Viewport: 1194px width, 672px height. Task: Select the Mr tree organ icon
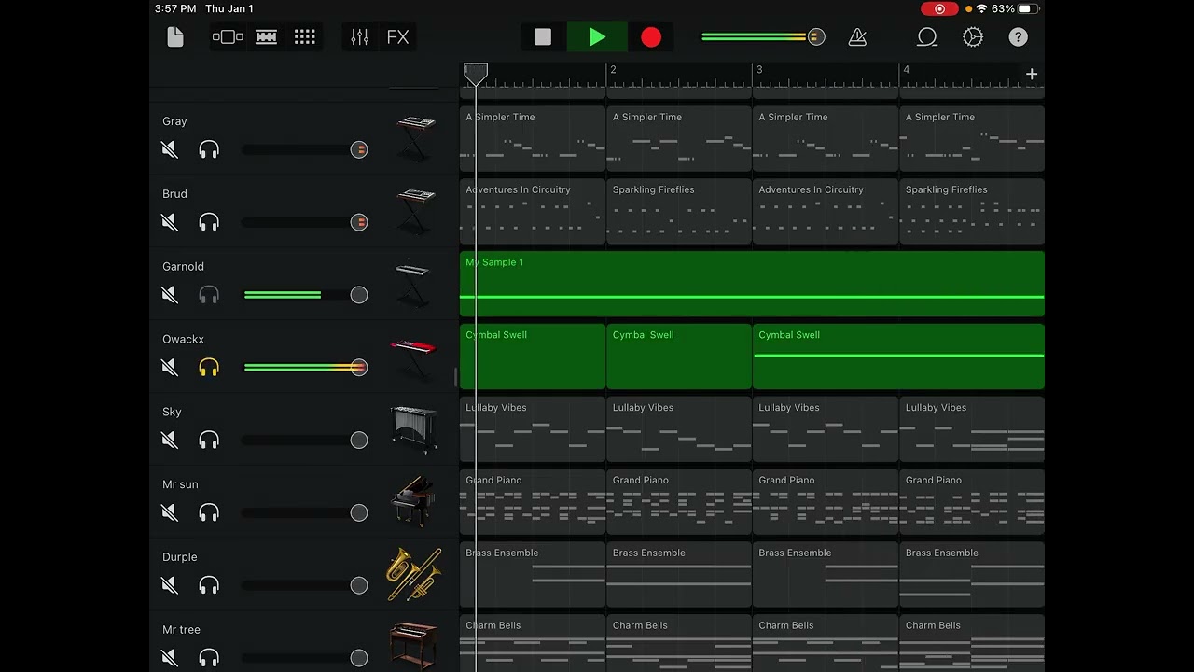(413, 644)
